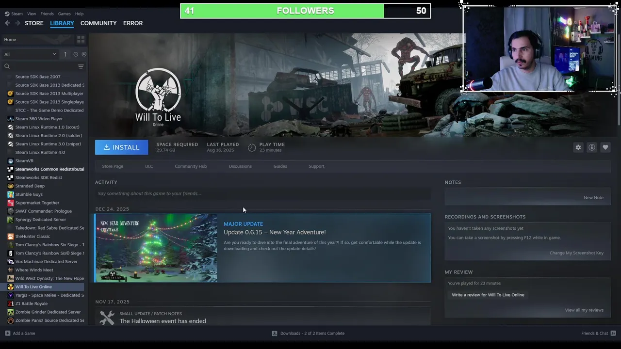Open the DLC link
Image resolution: width=621 pixels, height=349 pixels.
149,166
